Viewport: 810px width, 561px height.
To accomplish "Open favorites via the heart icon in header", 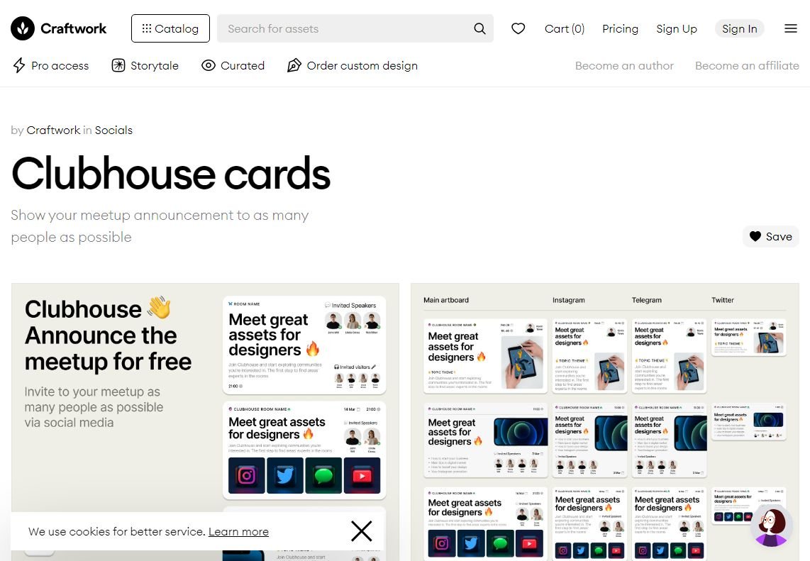I will click(518, 28).
